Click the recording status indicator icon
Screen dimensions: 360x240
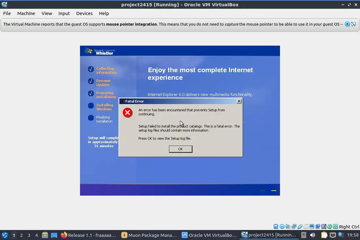[x=318, y=227]
